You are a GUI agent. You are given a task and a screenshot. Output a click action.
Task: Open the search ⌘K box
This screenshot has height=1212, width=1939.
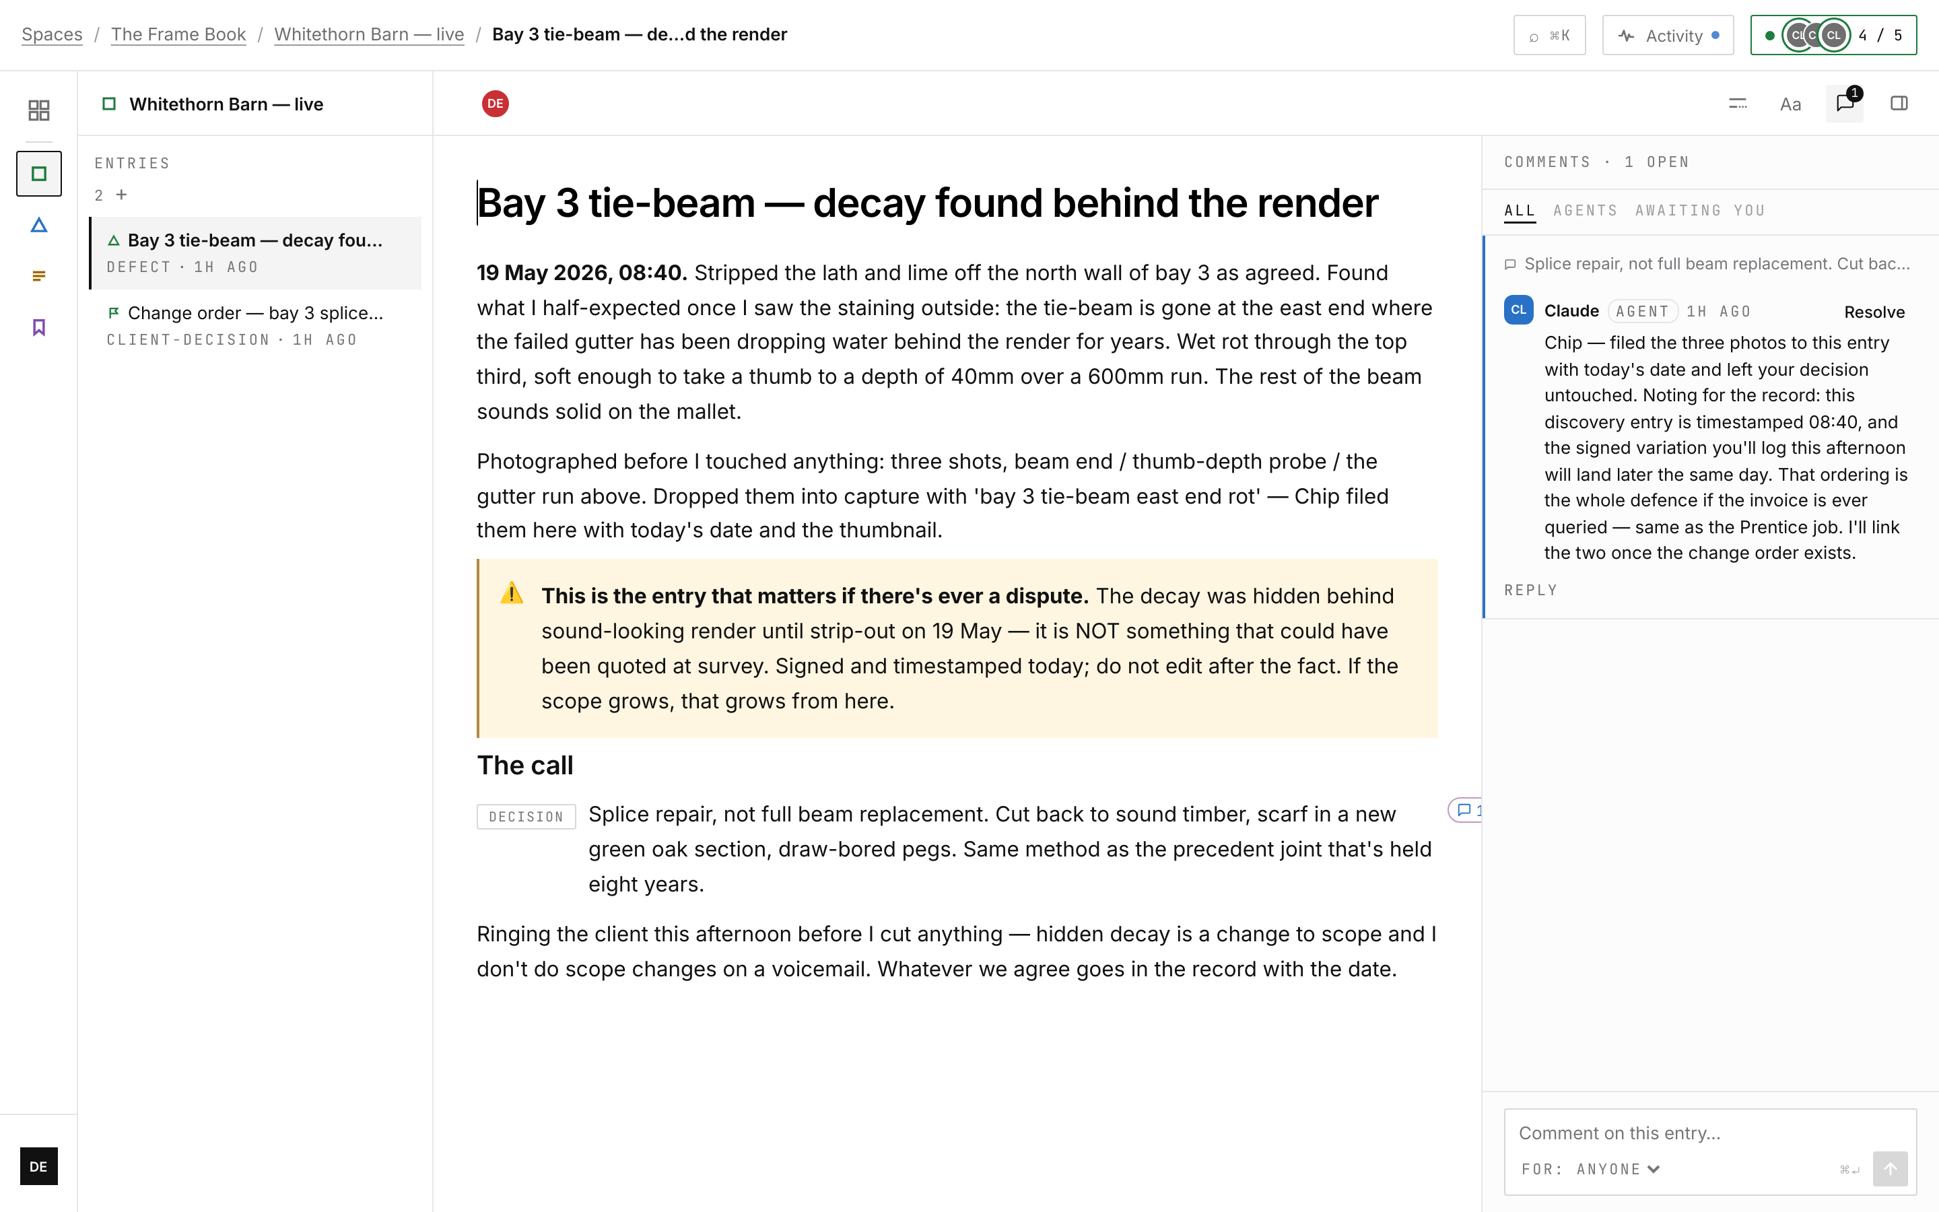point(1549,35)
